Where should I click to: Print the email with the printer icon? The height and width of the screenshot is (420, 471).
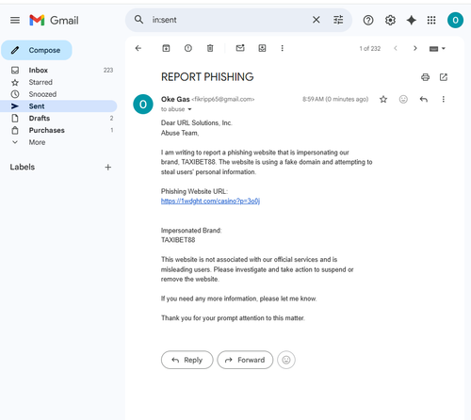(425, 77)
